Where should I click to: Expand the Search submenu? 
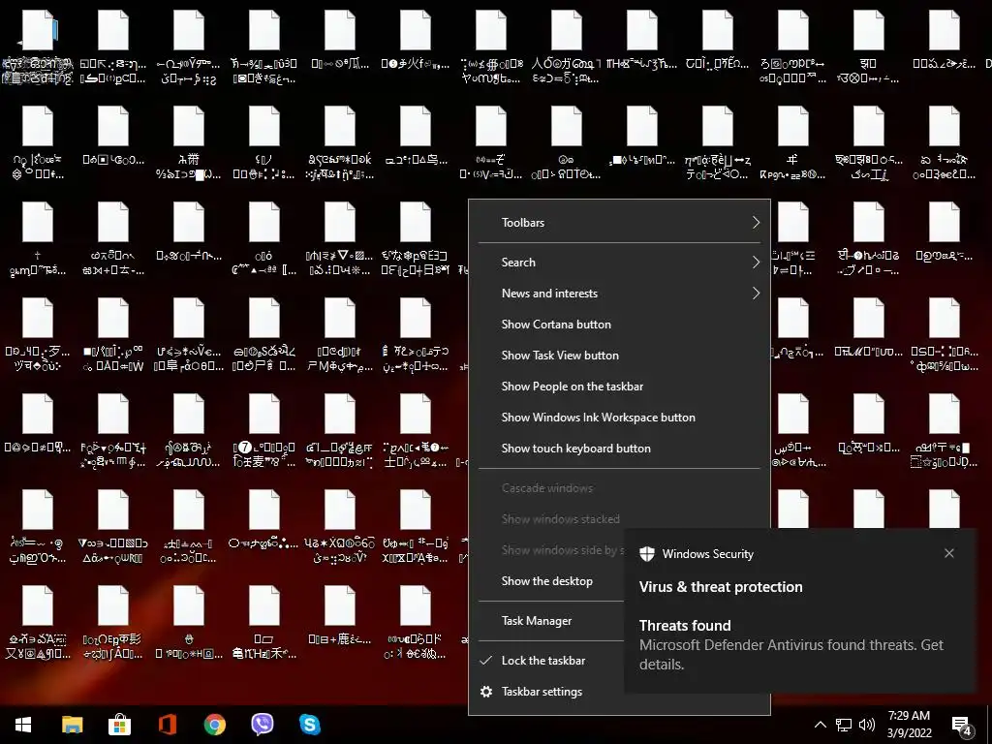pos(619,263)
